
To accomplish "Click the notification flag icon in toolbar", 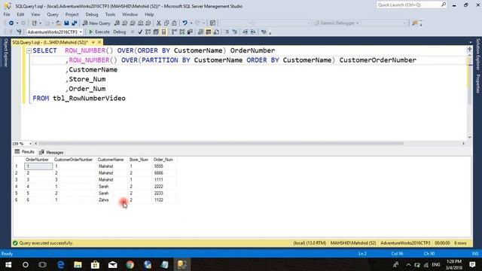I will 415,23.
